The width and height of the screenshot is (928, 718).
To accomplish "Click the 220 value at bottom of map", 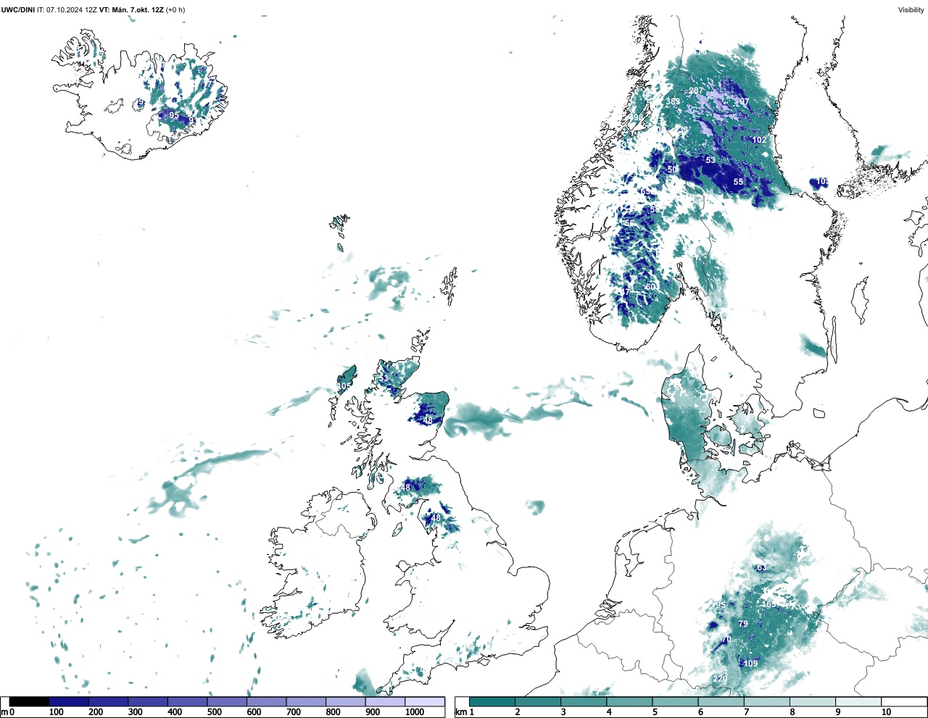I will click(720, 679).
